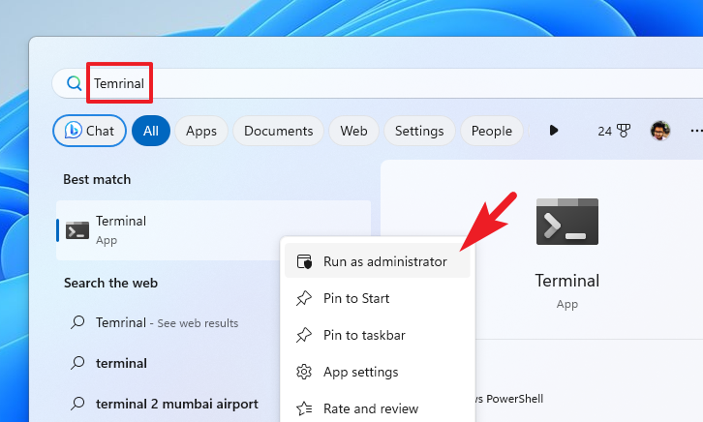This screenshot has width=703, height=422.
Task: Click the pin icon beside Pin to Start
Action: pos(303,298)
